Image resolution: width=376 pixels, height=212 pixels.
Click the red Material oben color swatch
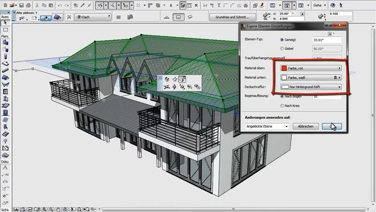pyautogui.click(x=284, y=68)
